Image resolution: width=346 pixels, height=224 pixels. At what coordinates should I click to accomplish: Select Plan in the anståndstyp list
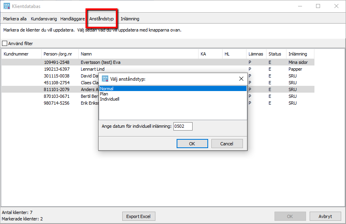point(173,94)
